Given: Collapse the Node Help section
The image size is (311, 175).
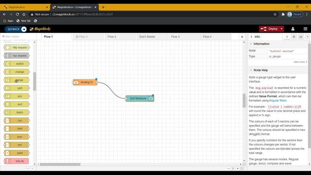Looking at the screenshot, I should 251,70.
